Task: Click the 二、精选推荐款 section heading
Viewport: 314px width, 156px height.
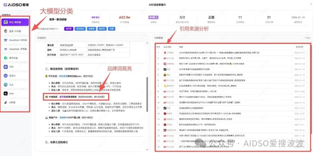Action: coord(62,69)
